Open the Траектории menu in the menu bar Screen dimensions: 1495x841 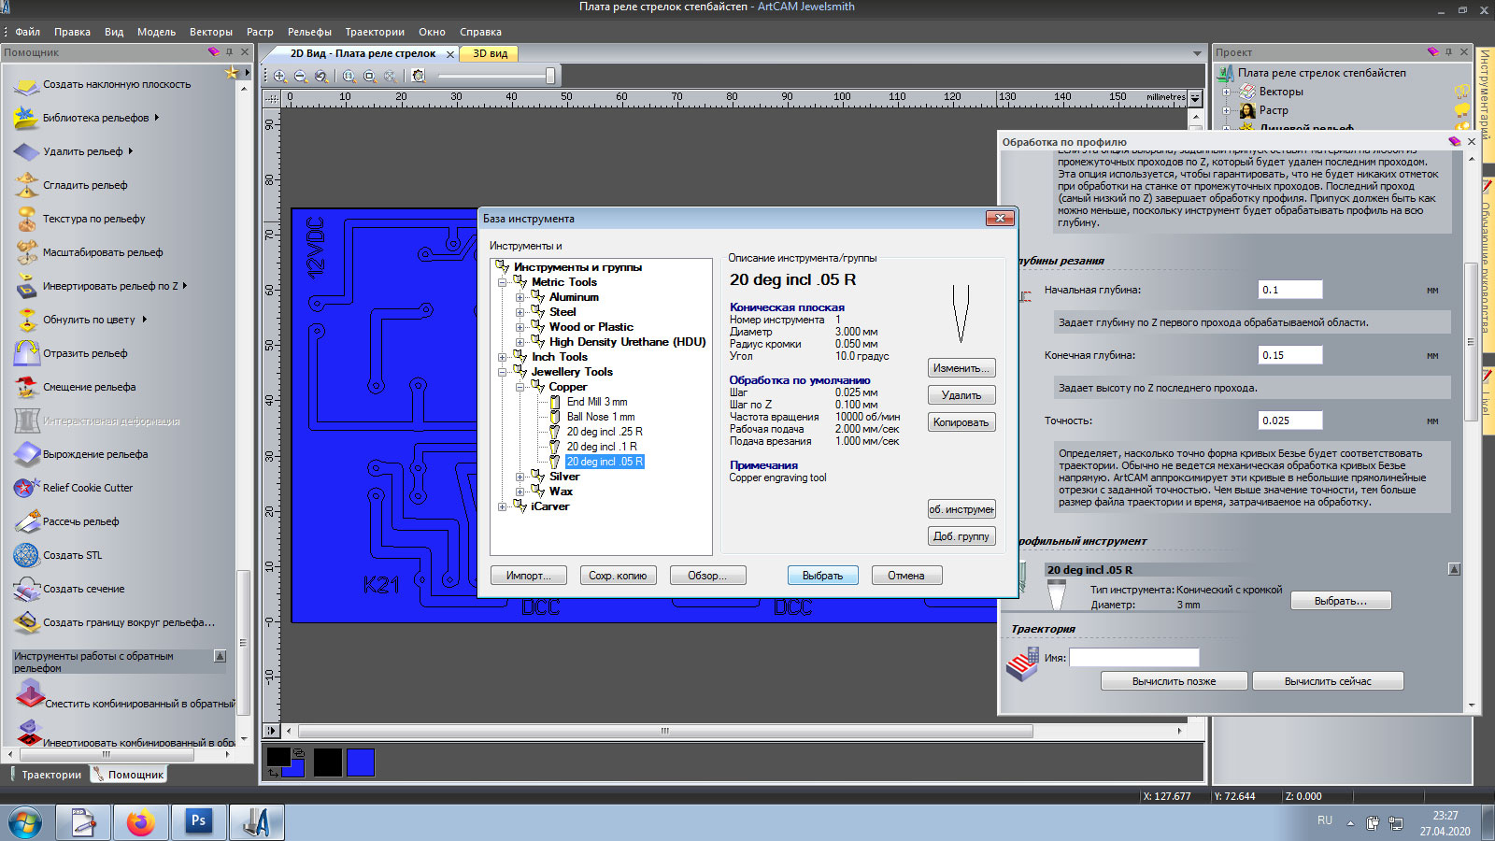point(375,32)
